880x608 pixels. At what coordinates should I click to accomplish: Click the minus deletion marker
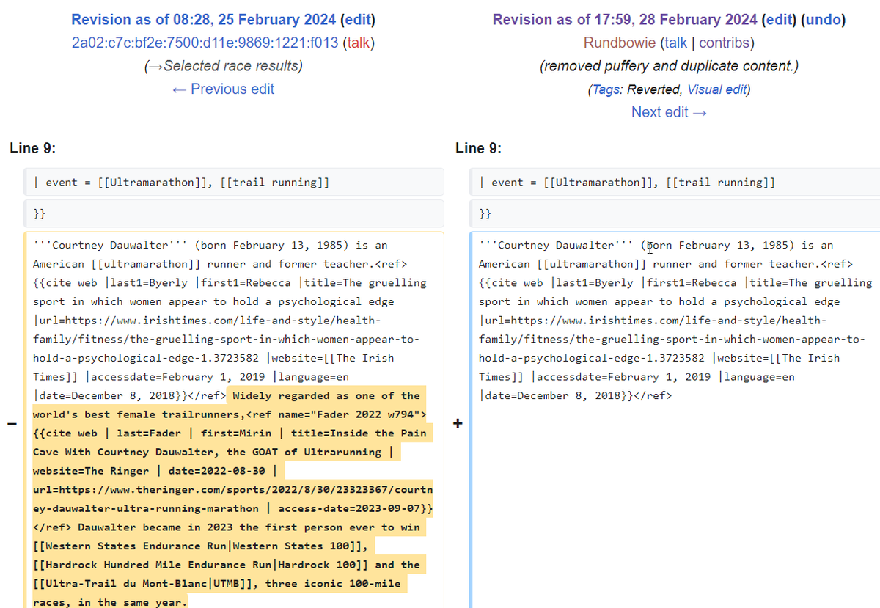(x=10, y=424)
